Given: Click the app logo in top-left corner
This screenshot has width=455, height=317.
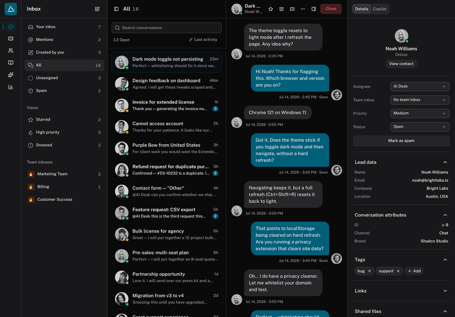Looking at the screenshot, I should coord(11,9).
